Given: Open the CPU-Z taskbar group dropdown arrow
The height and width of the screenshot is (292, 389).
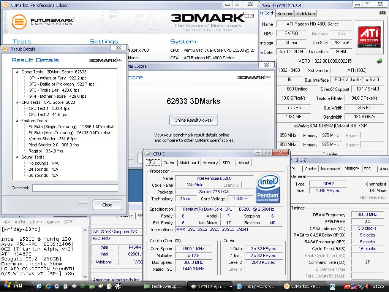Looking at the screenshot, I should click(231, 287).
